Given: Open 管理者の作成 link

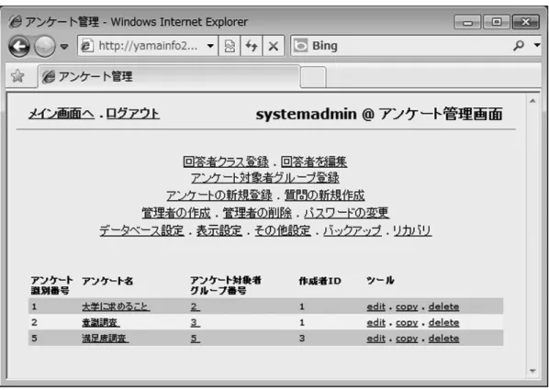Looking at the screenshot, I should pos(176,213).
